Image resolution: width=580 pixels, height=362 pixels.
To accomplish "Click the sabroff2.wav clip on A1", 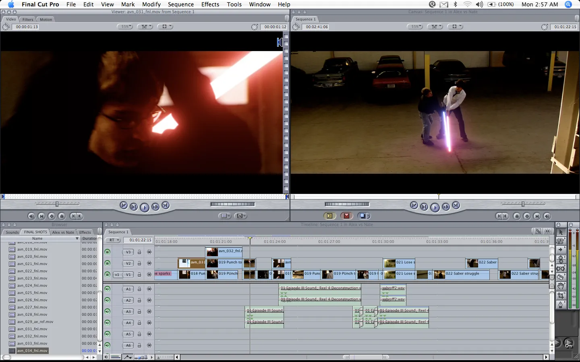I will click(x=393, y=288).
